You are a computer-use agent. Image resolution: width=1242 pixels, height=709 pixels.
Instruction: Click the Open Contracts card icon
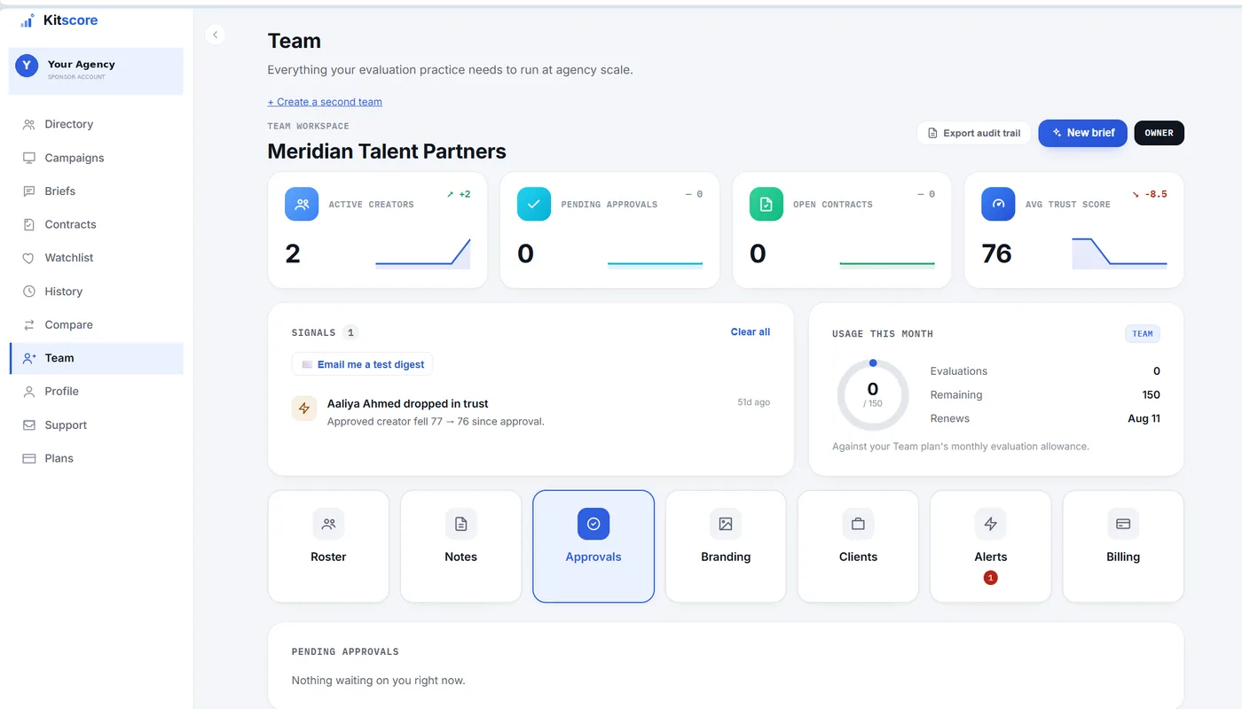[x=766, y=204]
